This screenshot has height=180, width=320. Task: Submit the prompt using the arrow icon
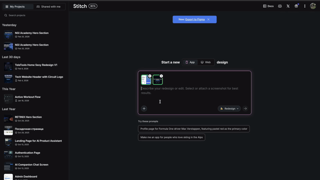pos(245,108)
